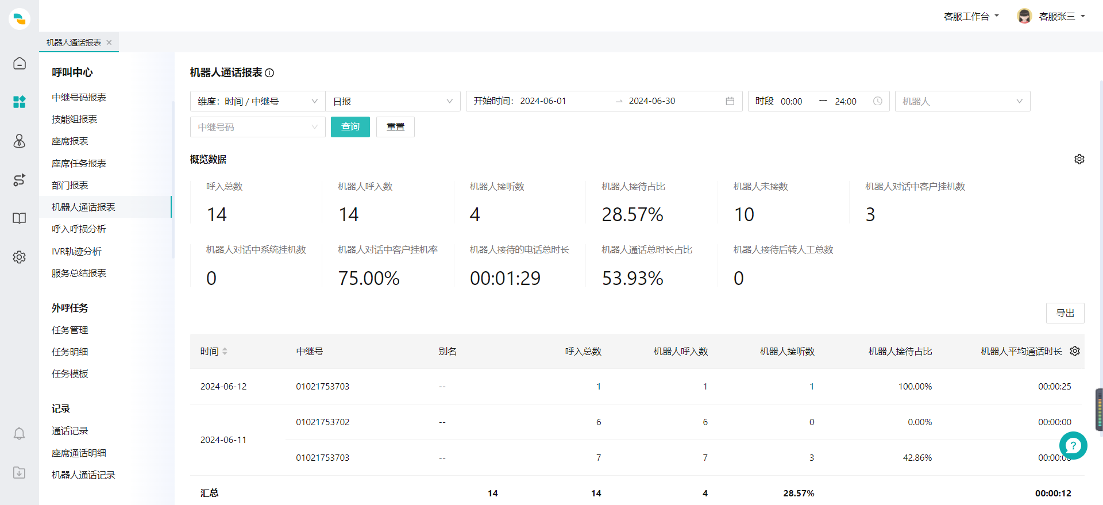Screen dimensions: 1103x505
Task: Expand the 客服工作台 menu
Action: click(x=971, y=17)
